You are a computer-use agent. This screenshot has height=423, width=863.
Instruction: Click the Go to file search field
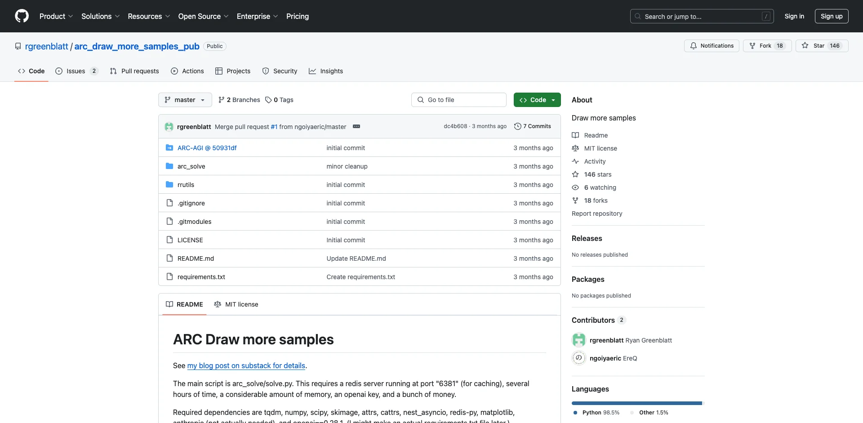pyautogui.click(x=459, y=100)
